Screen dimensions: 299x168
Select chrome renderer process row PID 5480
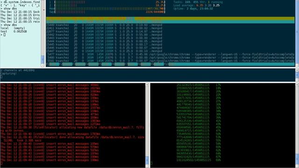click(x=170, y=57)
